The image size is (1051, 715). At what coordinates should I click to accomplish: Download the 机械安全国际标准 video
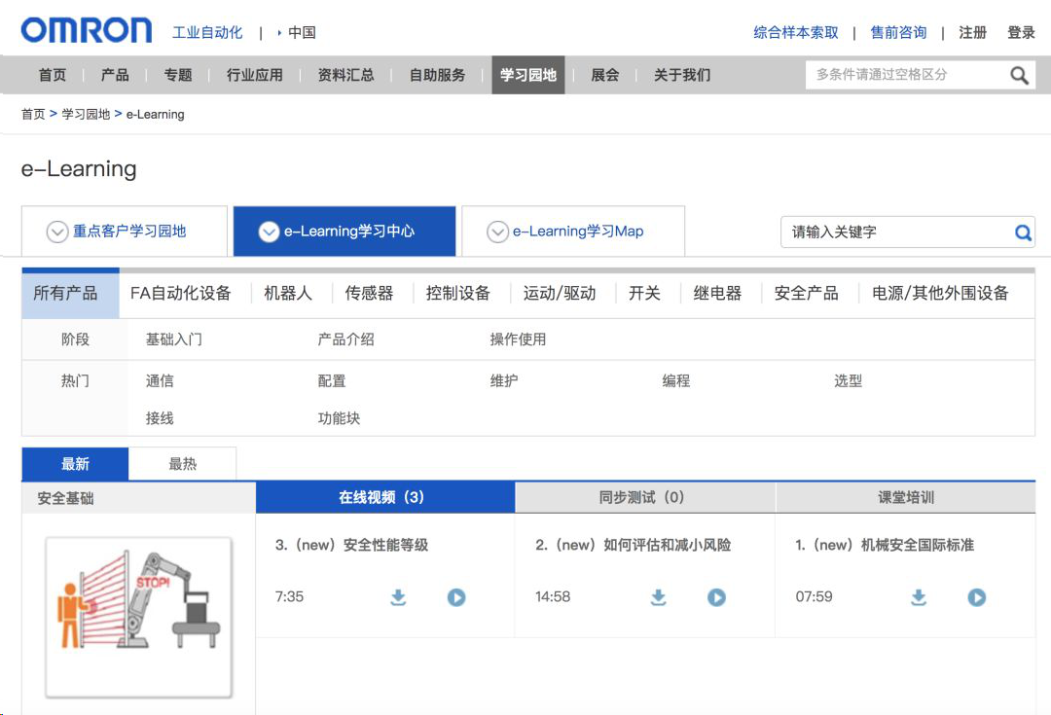pyautogui.click(x=919, y=597)
